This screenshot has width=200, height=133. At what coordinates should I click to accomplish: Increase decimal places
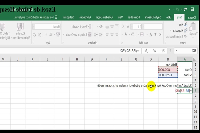click(x=39, y=34)
